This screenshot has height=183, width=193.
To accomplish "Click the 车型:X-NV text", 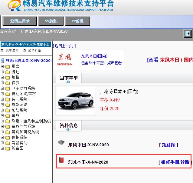I will [110, 100].
